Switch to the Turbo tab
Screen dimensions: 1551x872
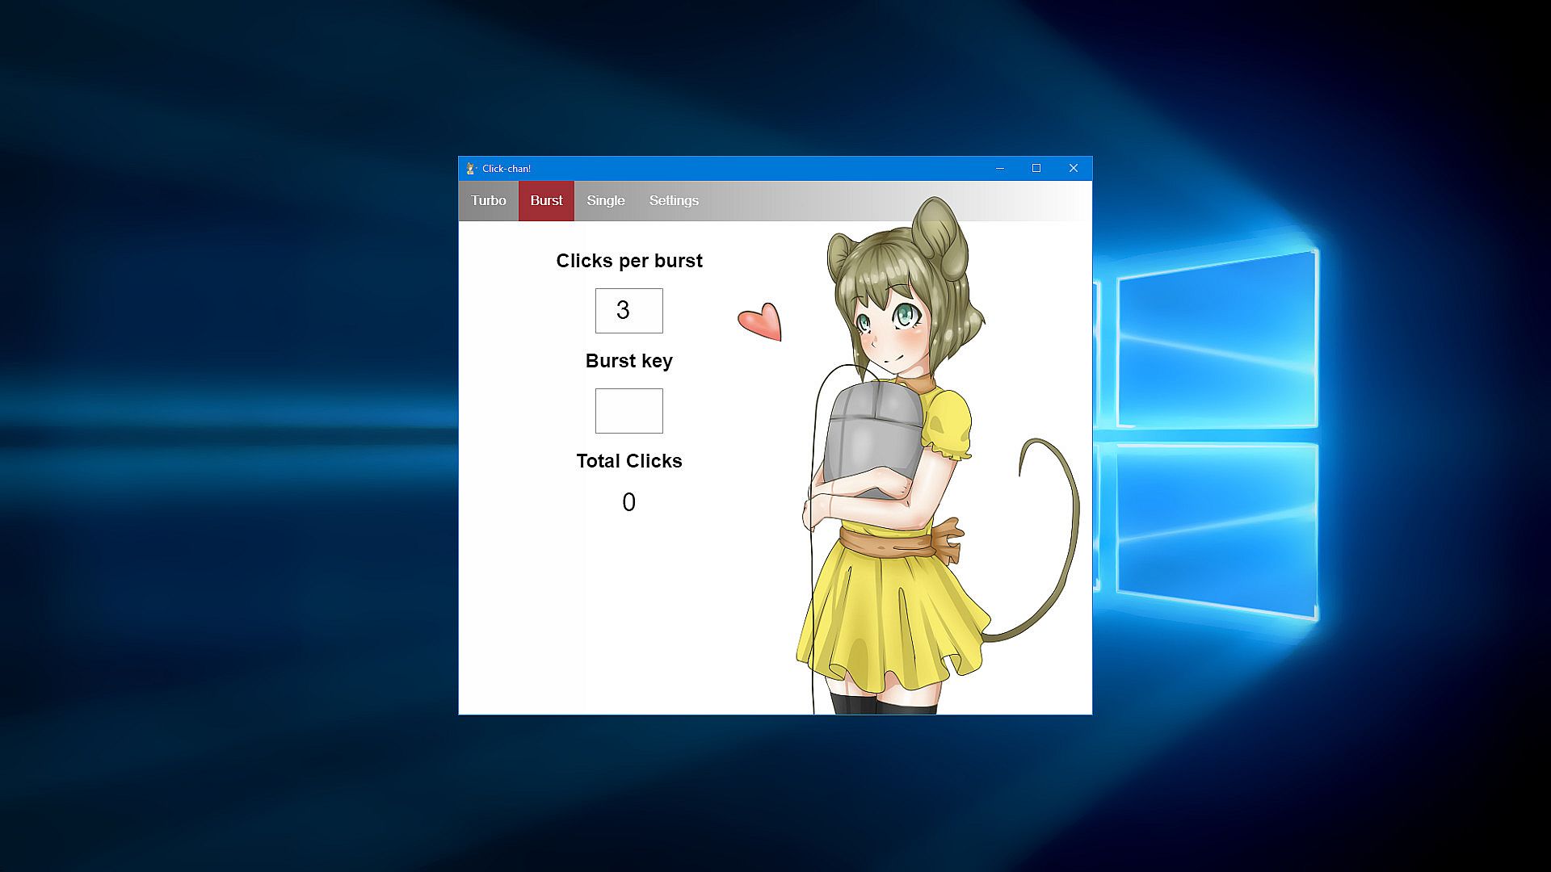[x=488, y=201]
